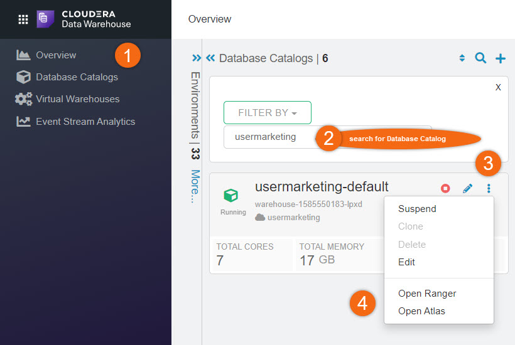Click the pencil edit icon on usermarketing-default
The width and height of the screenshot is (515, 345).
tap(467, 188)
